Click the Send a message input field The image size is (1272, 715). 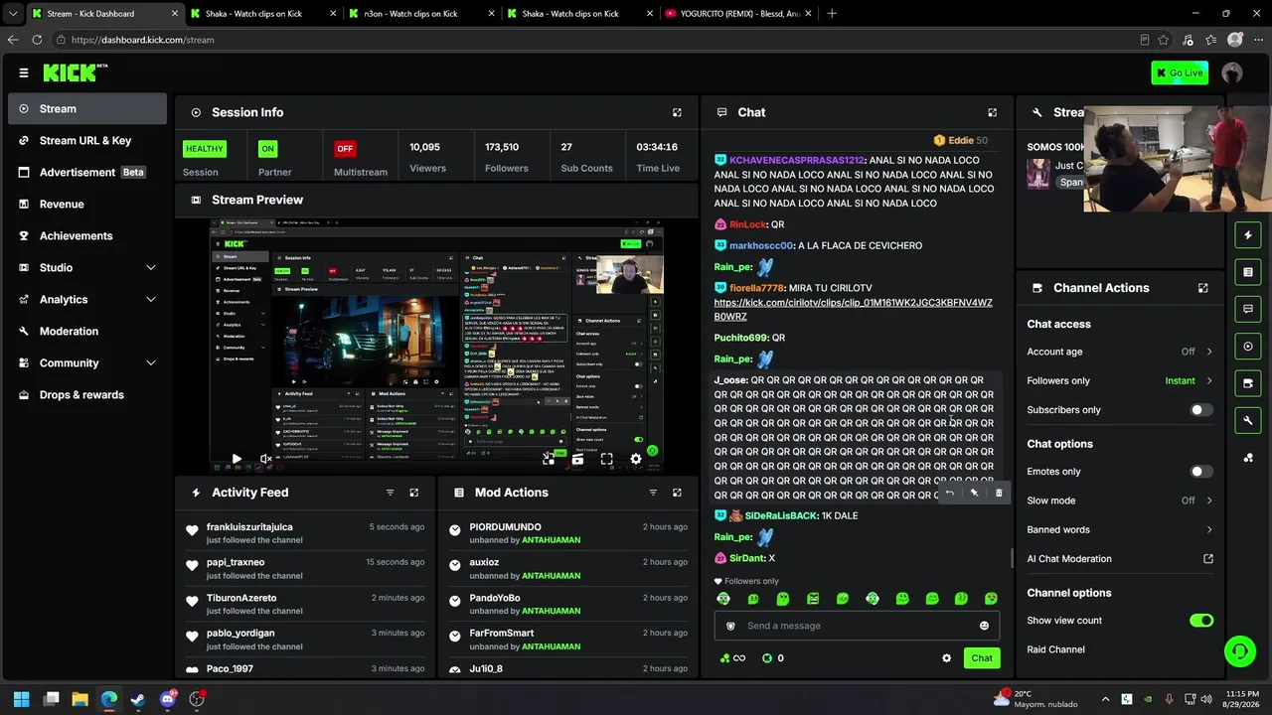click(857, 626)
